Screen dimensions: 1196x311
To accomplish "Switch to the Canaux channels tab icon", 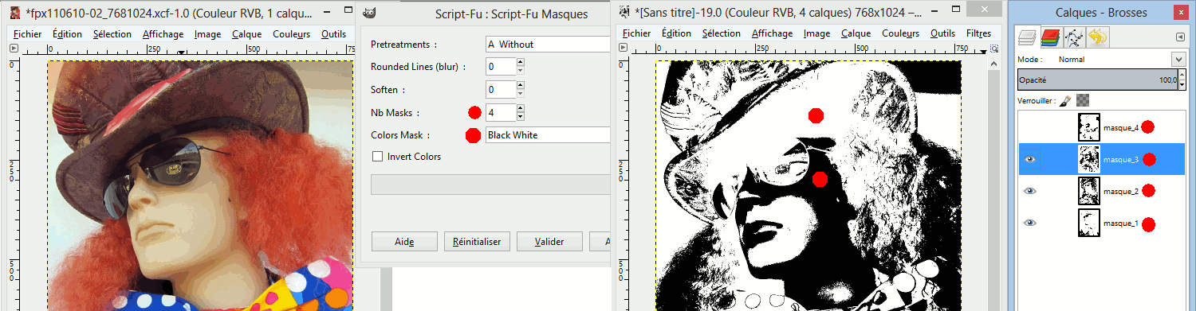I will (1050, 37).
